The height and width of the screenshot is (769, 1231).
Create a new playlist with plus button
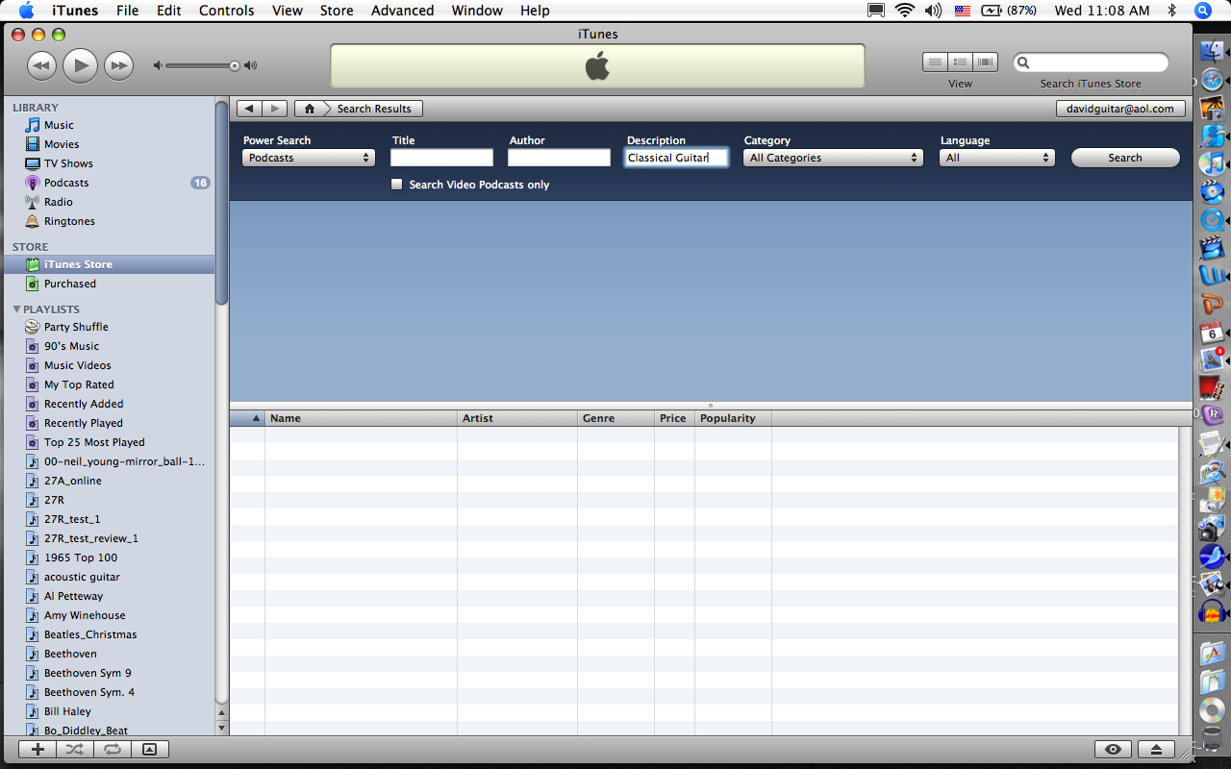(38, 750)
